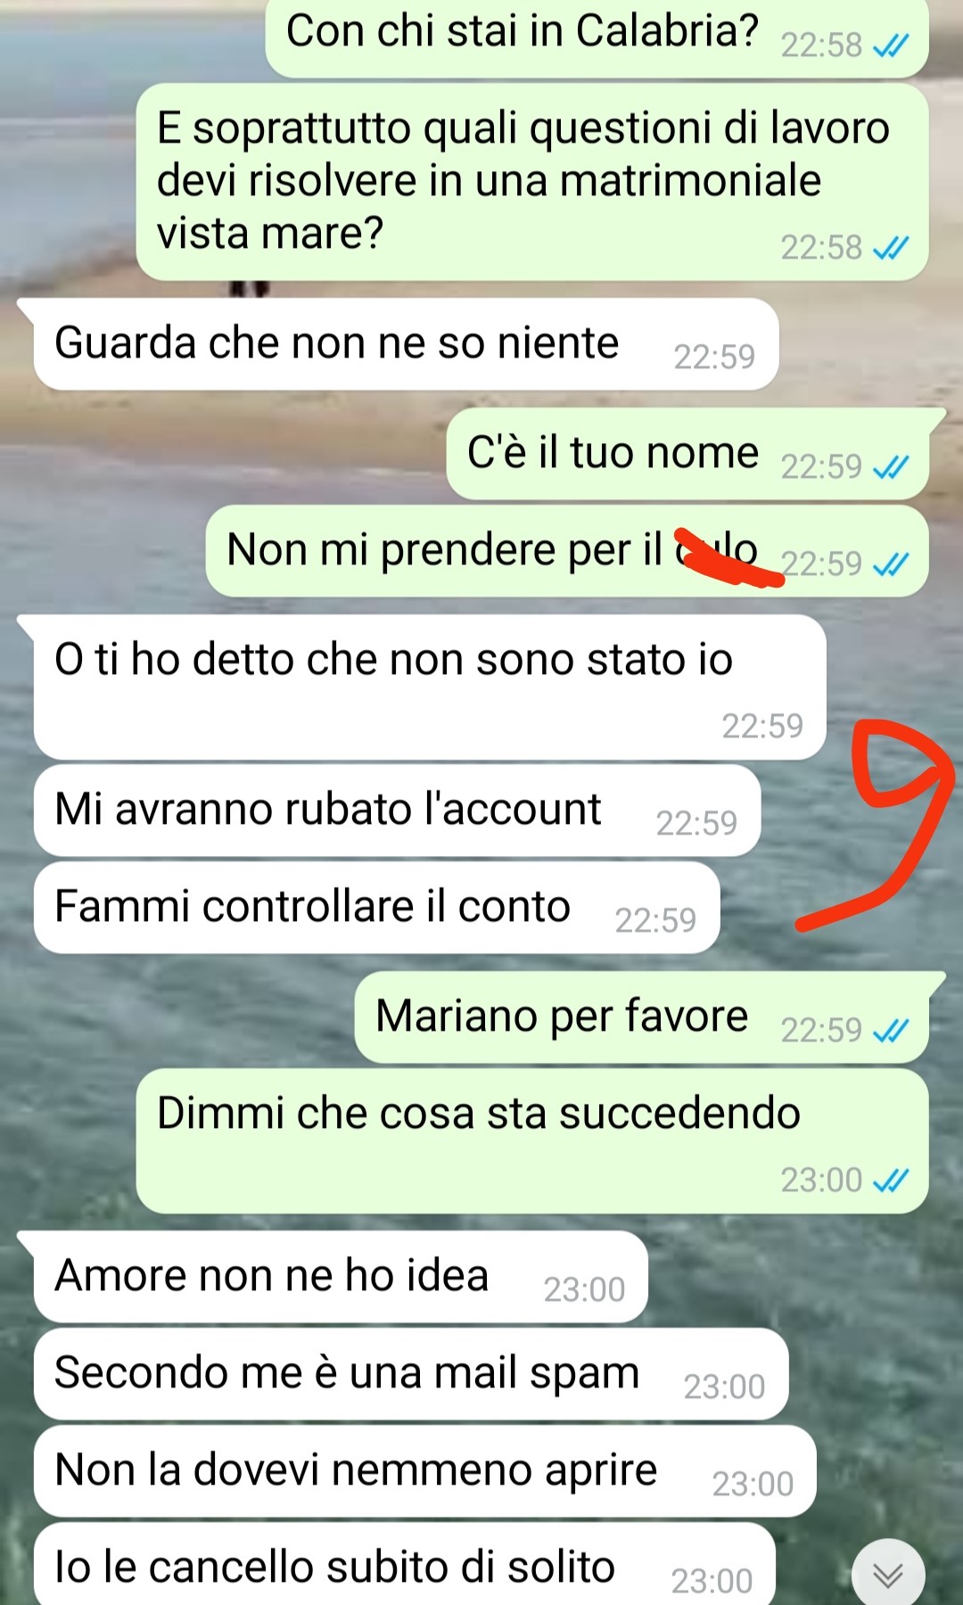Tap the "Dimmi che cosa sta succedendo" text

pos(479,1114)
